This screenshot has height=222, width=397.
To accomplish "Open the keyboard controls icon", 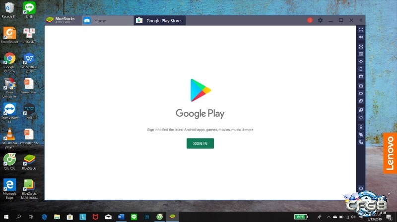I will [x=361, y=54].
